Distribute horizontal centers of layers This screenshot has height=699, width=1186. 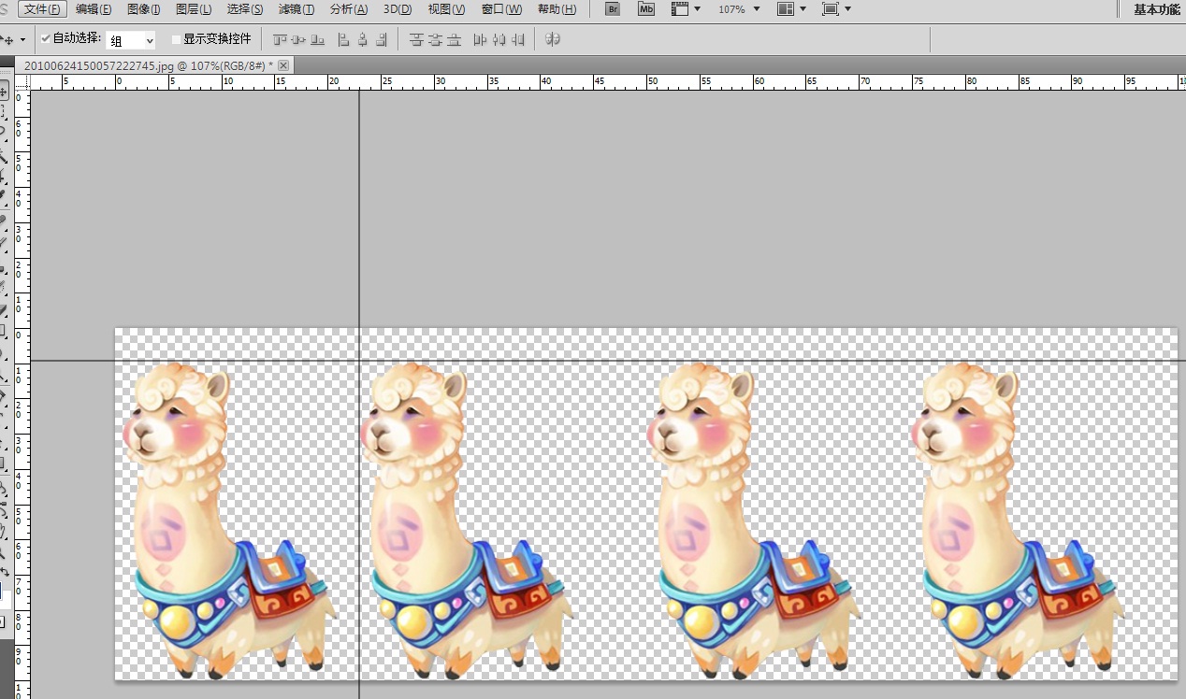coord(499,40)
